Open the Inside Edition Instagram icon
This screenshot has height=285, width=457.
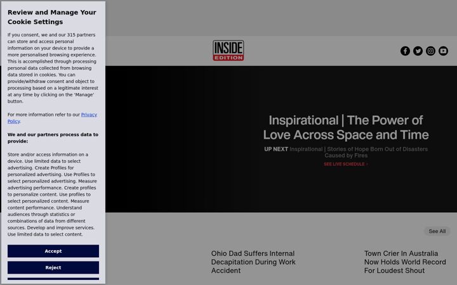(430, 51)
